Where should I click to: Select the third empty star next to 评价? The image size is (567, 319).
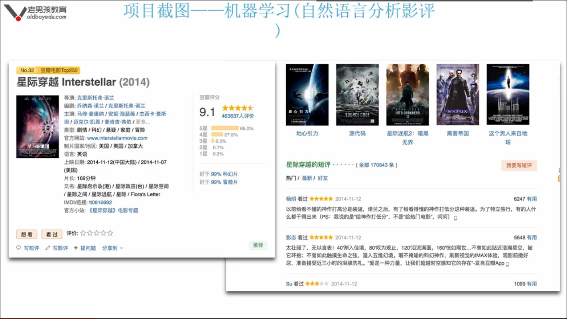96,233
